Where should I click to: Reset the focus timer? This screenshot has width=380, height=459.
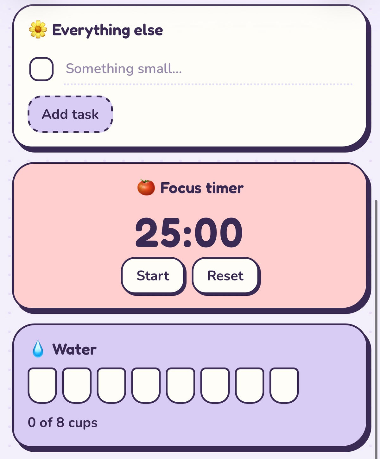[225, 276]
